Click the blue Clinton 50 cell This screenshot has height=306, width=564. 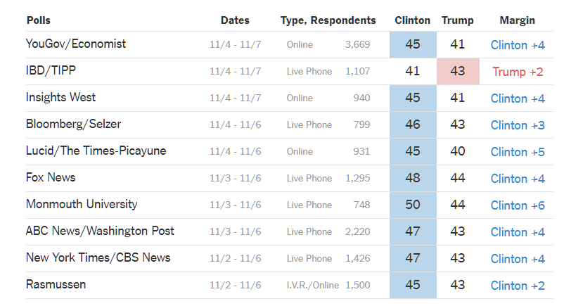[x=413, y=205]
